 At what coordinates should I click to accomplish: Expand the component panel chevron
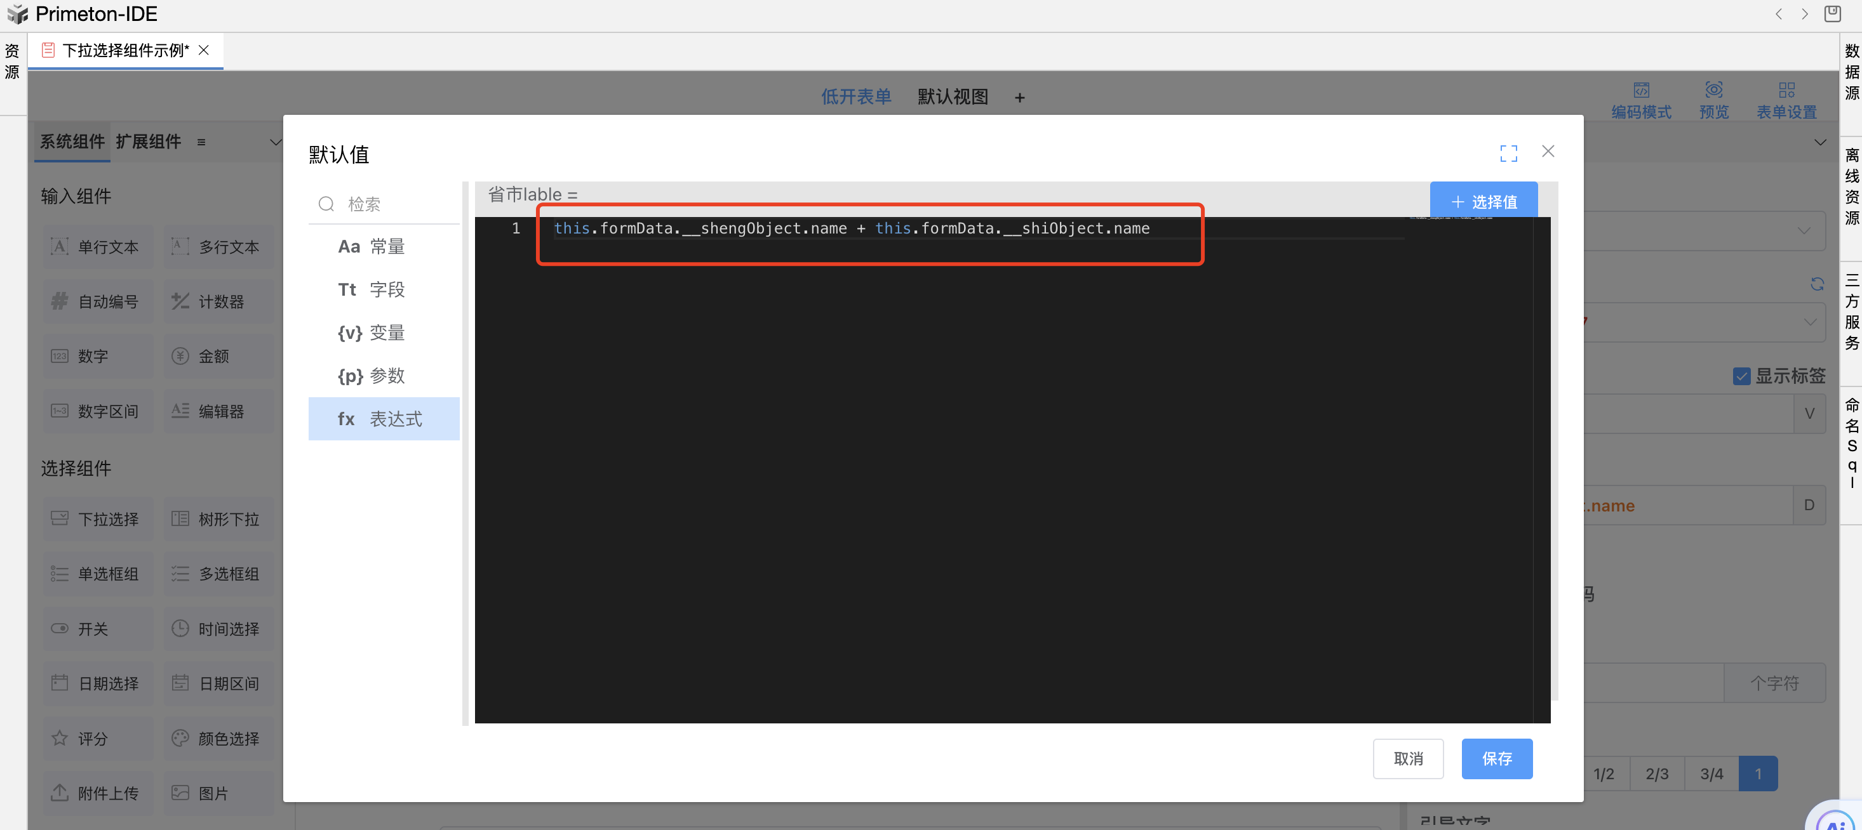click(x=276, y=142)
